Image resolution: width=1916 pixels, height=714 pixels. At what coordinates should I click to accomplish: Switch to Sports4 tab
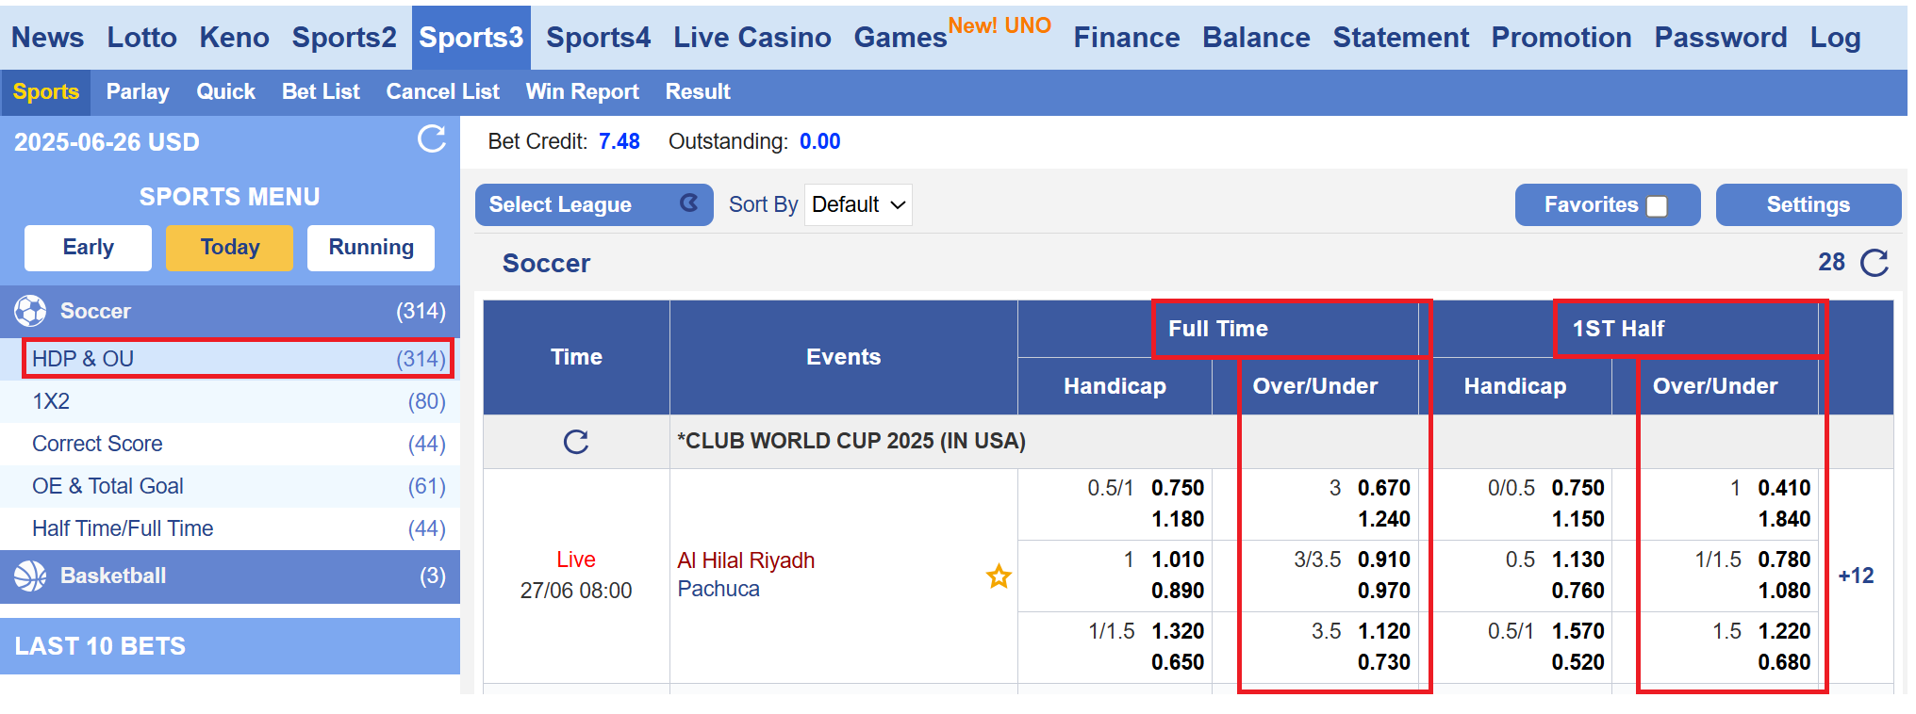598,38
